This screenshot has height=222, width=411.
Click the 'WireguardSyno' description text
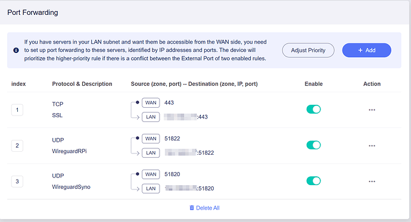pos(71,187)
